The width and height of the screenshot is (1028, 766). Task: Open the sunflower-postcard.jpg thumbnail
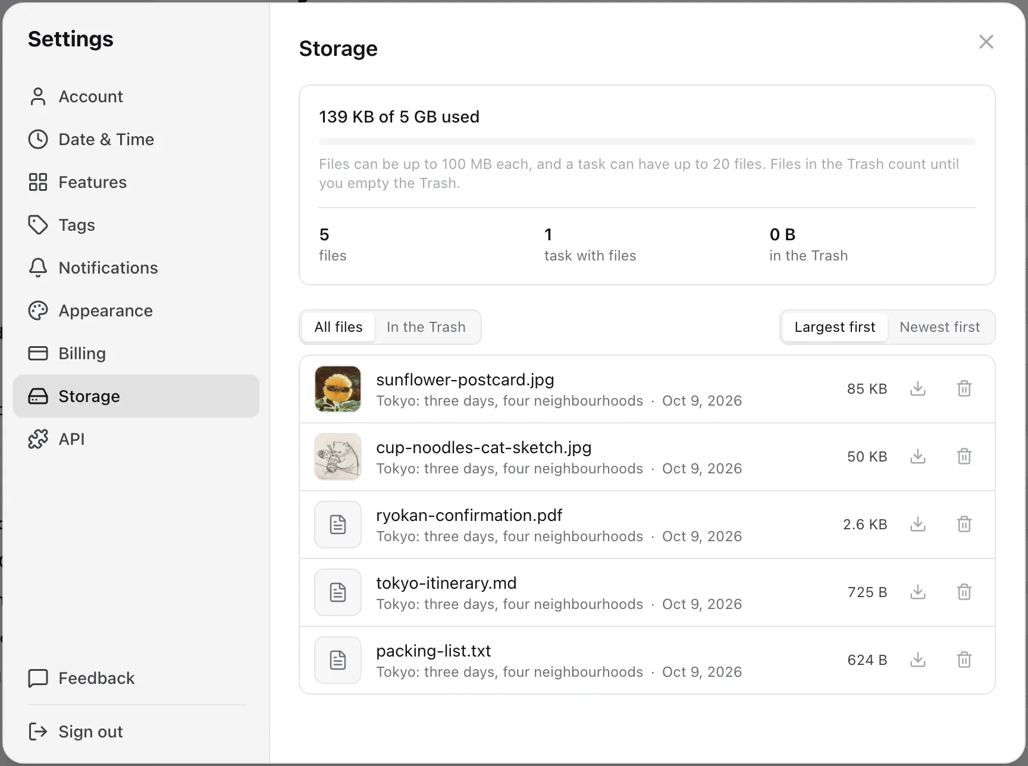click(x=338, y=389)
